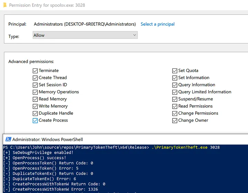Uncheck the Memory Operations checkbox
The width and height of the screenshot is (248, 193).
[x=35, y=92]
